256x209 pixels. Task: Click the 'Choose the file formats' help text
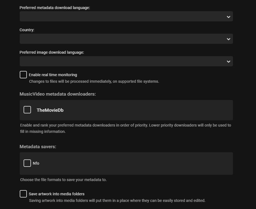pyautogui.click(x=63, y=180)
